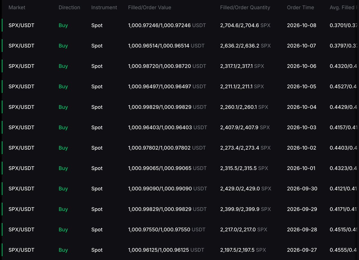The width and height of the screenshot is (359, 260).
Task: Click the Direction column header
Action: tap(69, 7)
